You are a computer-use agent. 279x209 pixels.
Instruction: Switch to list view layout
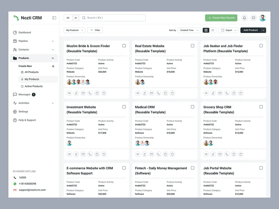coord(213,30)
